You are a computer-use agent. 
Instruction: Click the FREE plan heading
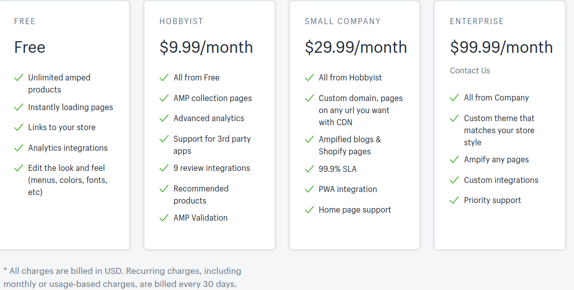pos(25,21)
